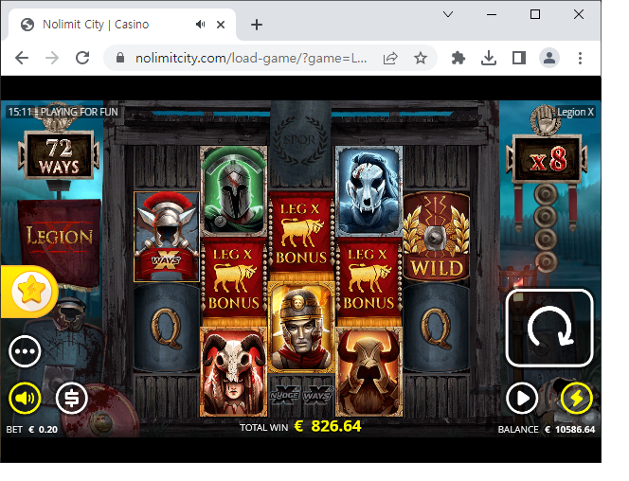This screenshot has height=481, width=629.
Task: Start autoplay with the play icon
Action: coord(522,399)
